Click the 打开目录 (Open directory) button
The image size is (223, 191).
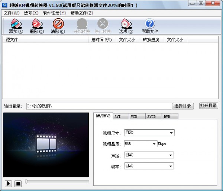pos(209,106)
